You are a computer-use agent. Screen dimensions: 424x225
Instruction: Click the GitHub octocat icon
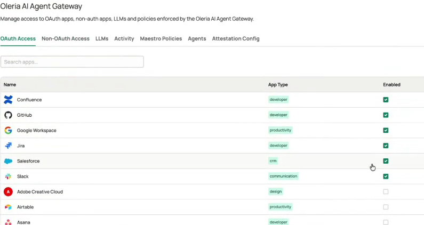pos(8,115)
